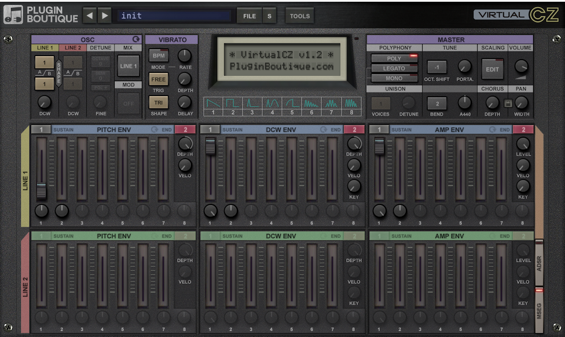Click the Vibrato RATE knob
565x337 pixels.
(x=185, y=56)
